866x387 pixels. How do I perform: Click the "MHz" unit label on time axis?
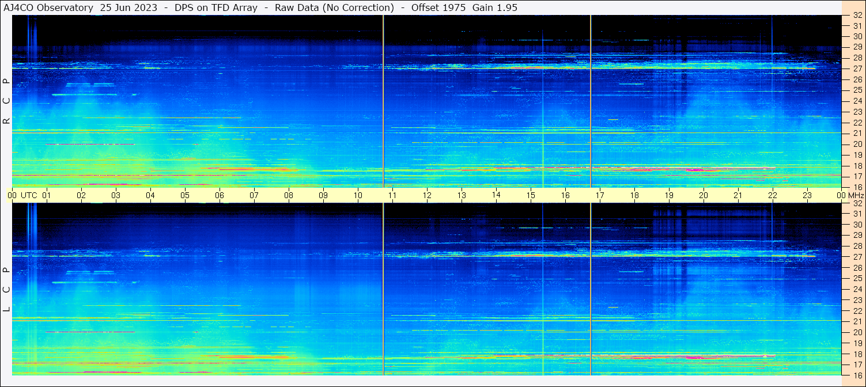pyautogui.click(x=856, y=195)
